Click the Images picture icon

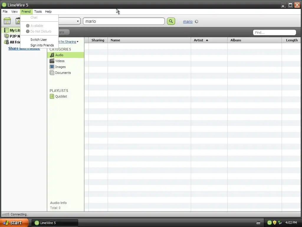coord(52,67)
